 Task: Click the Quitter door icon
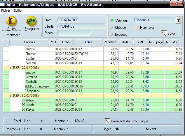tap(11, 22)
